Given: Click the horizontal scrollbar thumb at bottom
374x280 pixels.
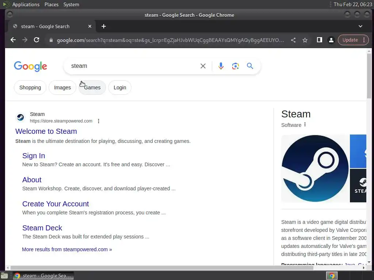Looking at the screenshot, I should [162, 268].
